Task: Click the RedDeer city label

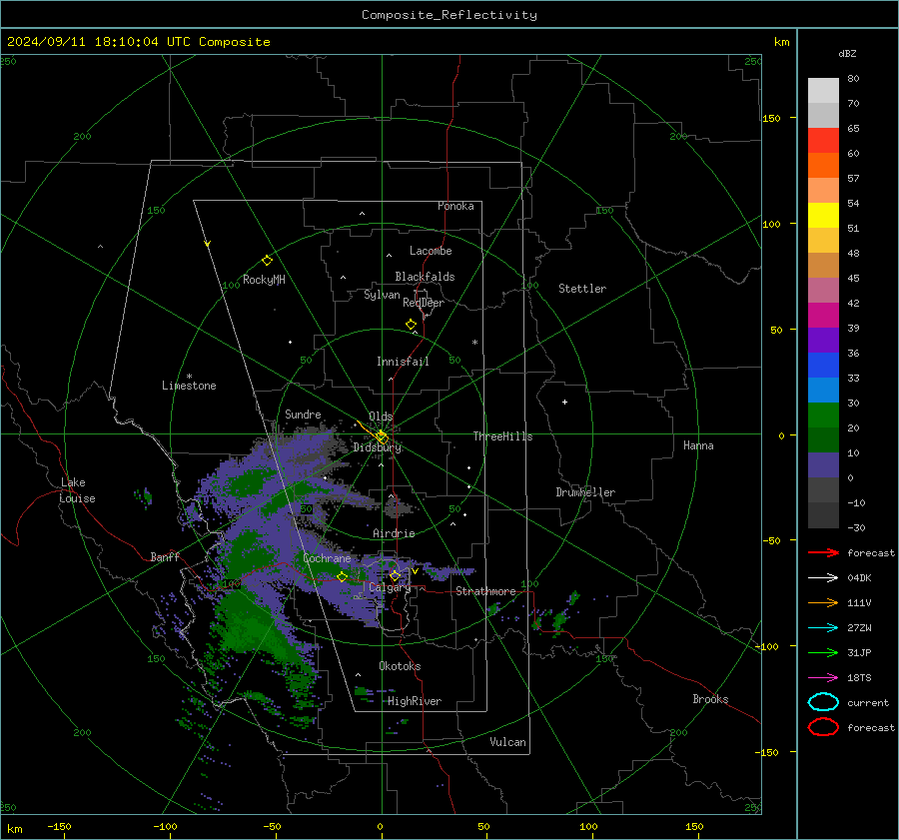Action: pos(424,303)
